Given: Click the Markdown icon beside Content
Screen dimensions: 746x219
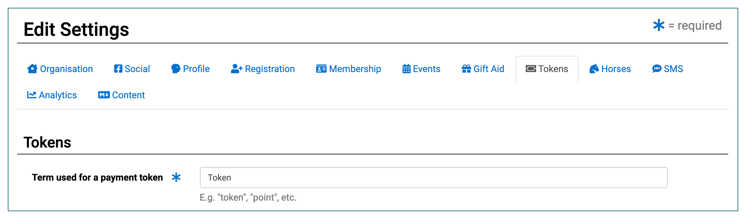Looking at the screenshot, I should (104, 95).
